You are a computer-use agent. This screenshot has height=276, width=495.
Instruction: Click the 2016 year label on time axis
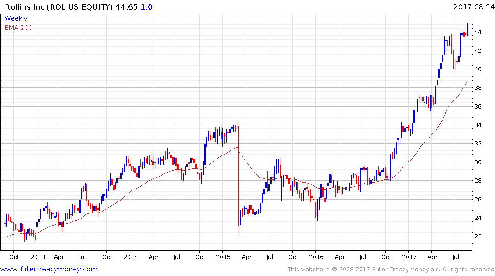click(316, 257)
